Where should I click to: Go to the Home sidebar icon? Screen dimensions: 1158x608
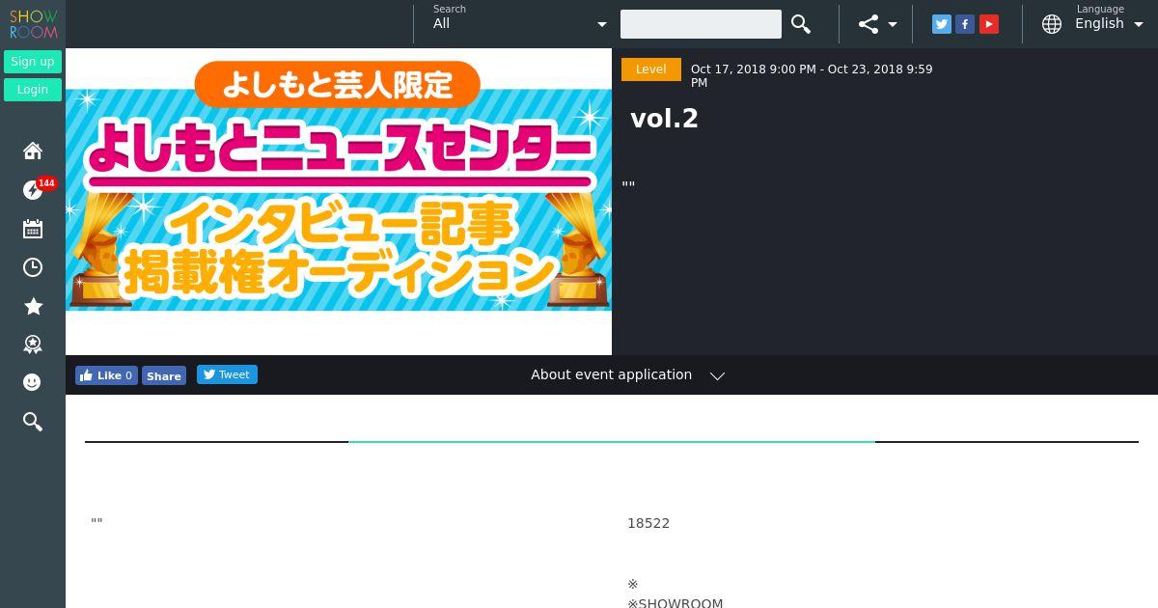point(33,151)
